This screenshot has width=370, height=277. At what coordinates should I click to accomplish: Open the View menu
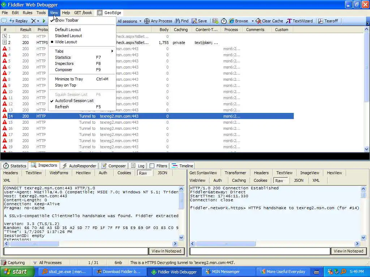[54, 13]
